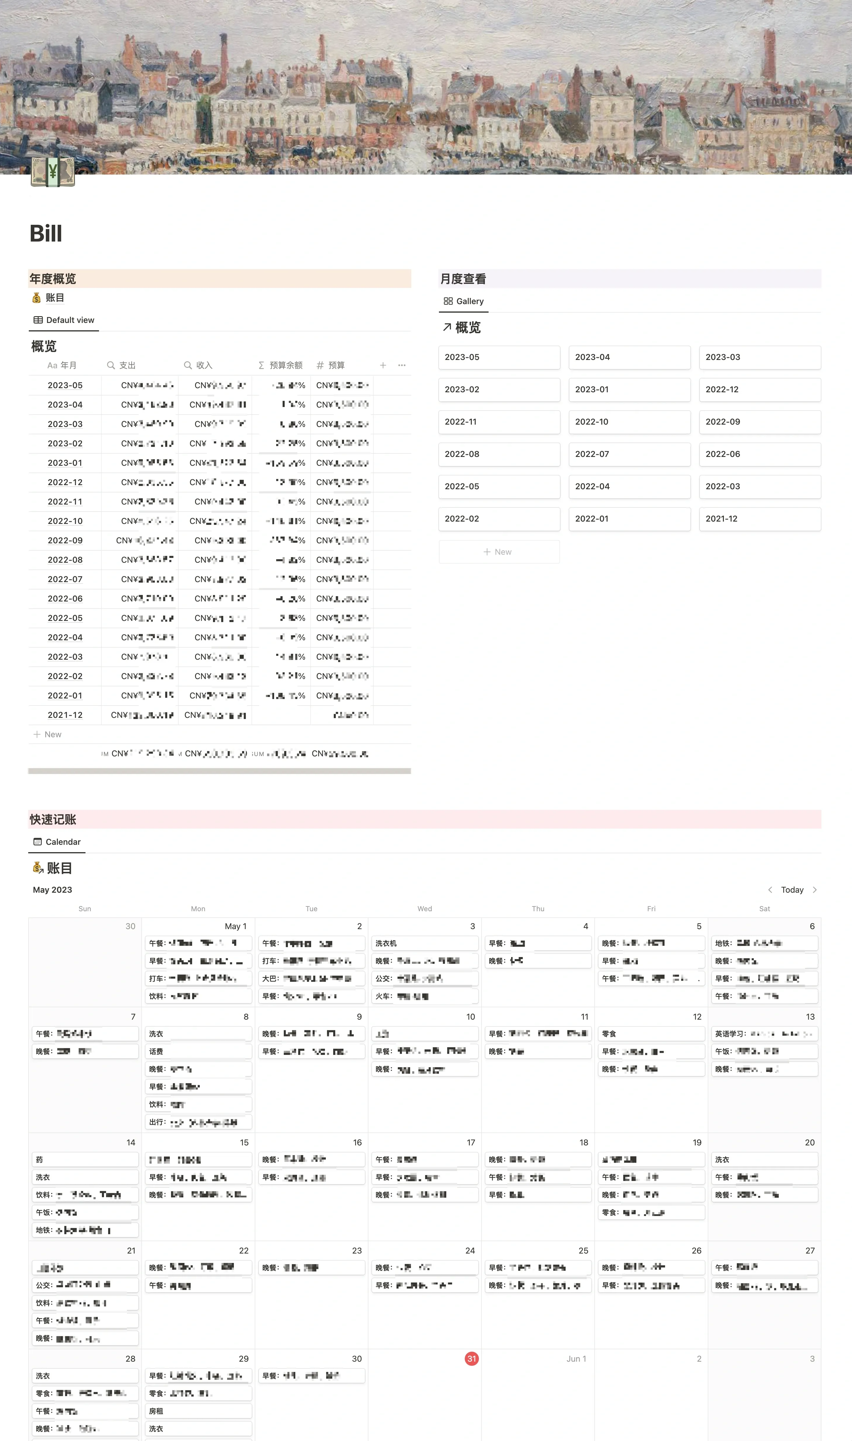Jump to Today in calendar
This screenshot has height=1441, width=852.
pos(792,890)
